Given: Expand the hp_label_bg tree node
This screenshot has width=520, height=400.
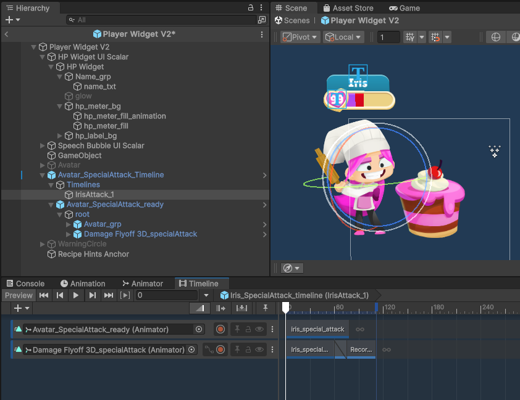Looking at the screenshot, I should click(59, 136).
